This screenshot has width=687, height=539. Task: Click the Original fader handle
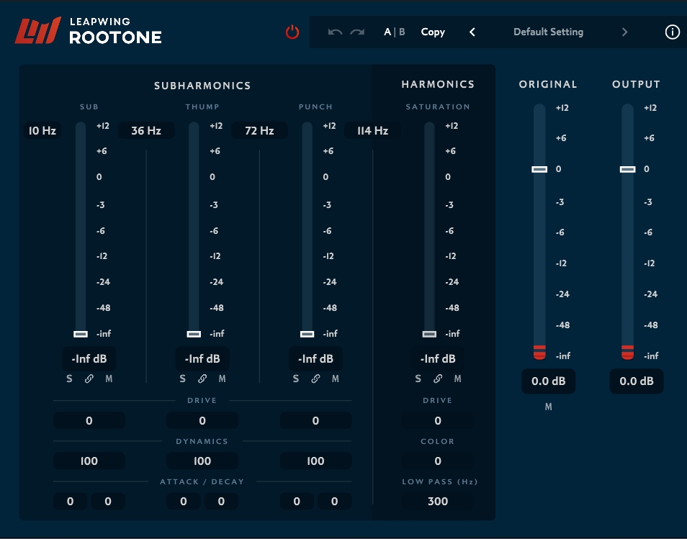(x=539, y=169)
